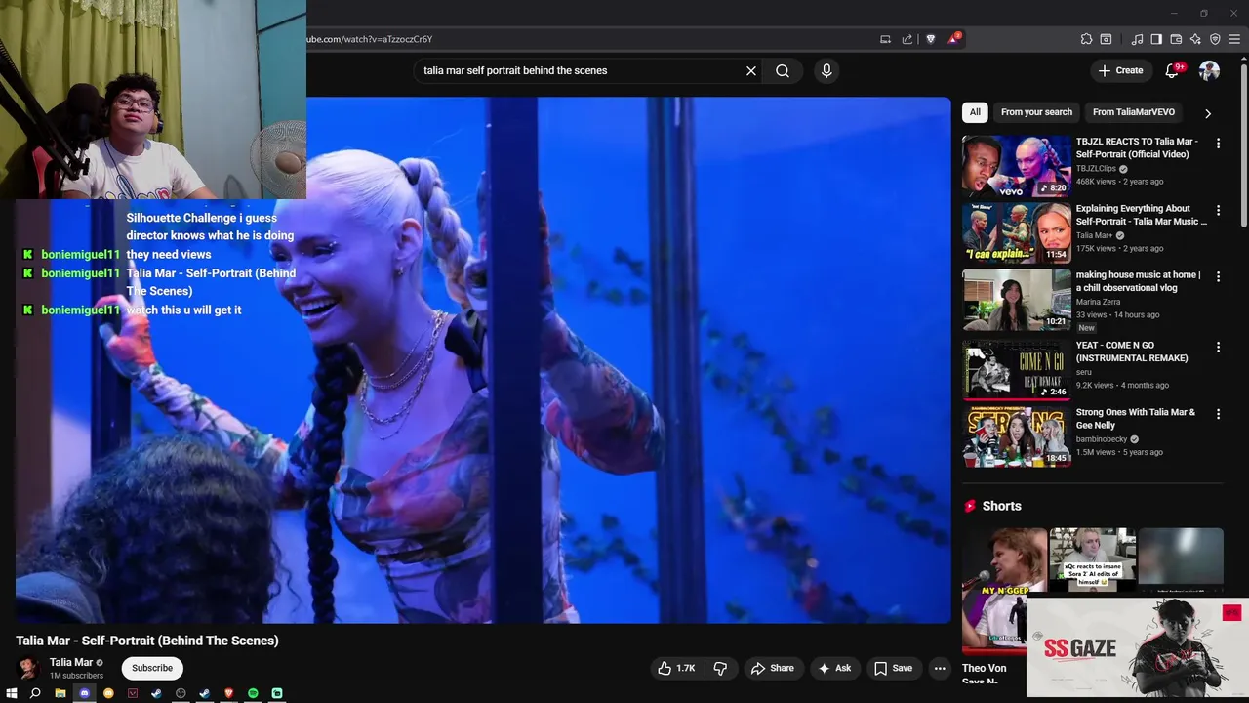Open File Explorer from the taskbar
The image size is (1249, 703).
click(x=60, y=693)
